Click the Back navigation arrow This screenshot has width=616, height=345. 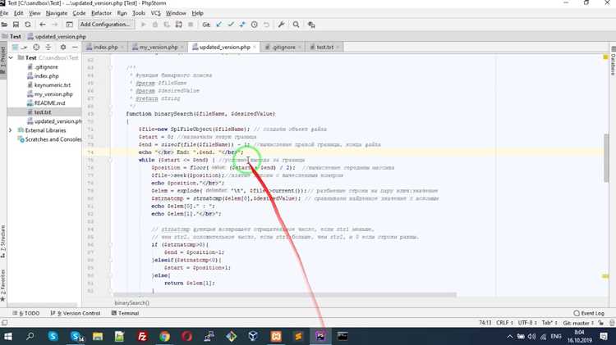[x=43, y=25]
